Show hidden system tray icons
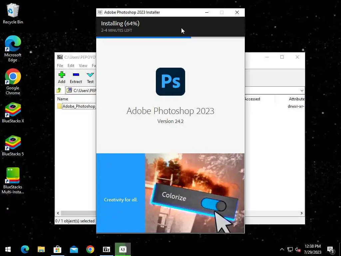341x256 pixels. tap(282, 249)
